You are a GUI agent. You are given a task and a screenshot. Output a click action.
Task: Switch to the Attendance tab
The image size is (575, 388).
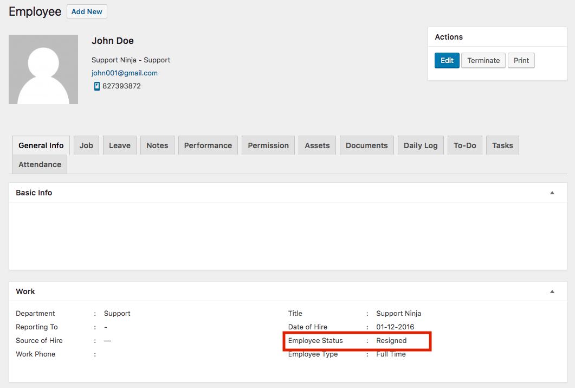pyautogui.click(x=40, y=164)
